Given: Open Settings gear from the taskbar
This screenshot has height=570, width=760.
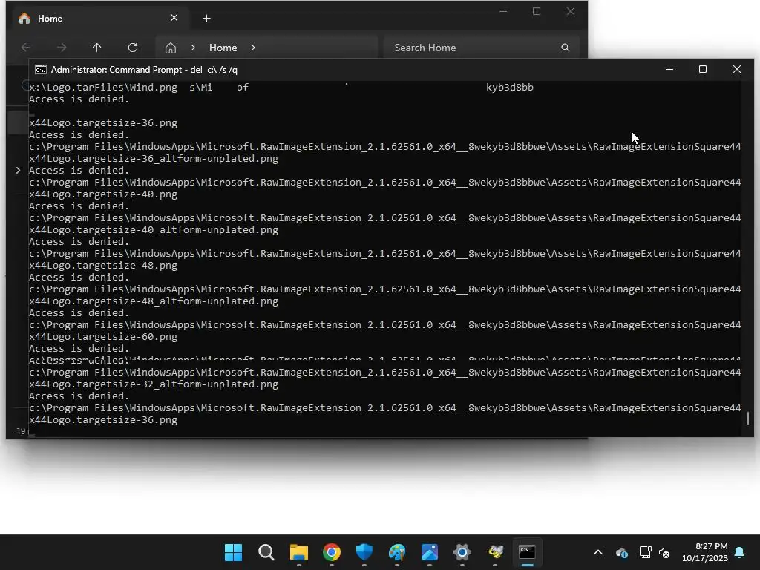Looking at the screenshot, I should coord(462,552).
